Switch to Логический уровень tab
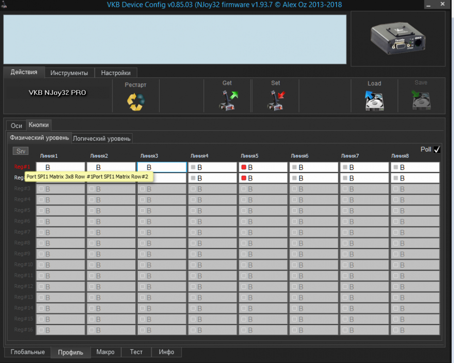The image size is (454, 363). (102, 138)
